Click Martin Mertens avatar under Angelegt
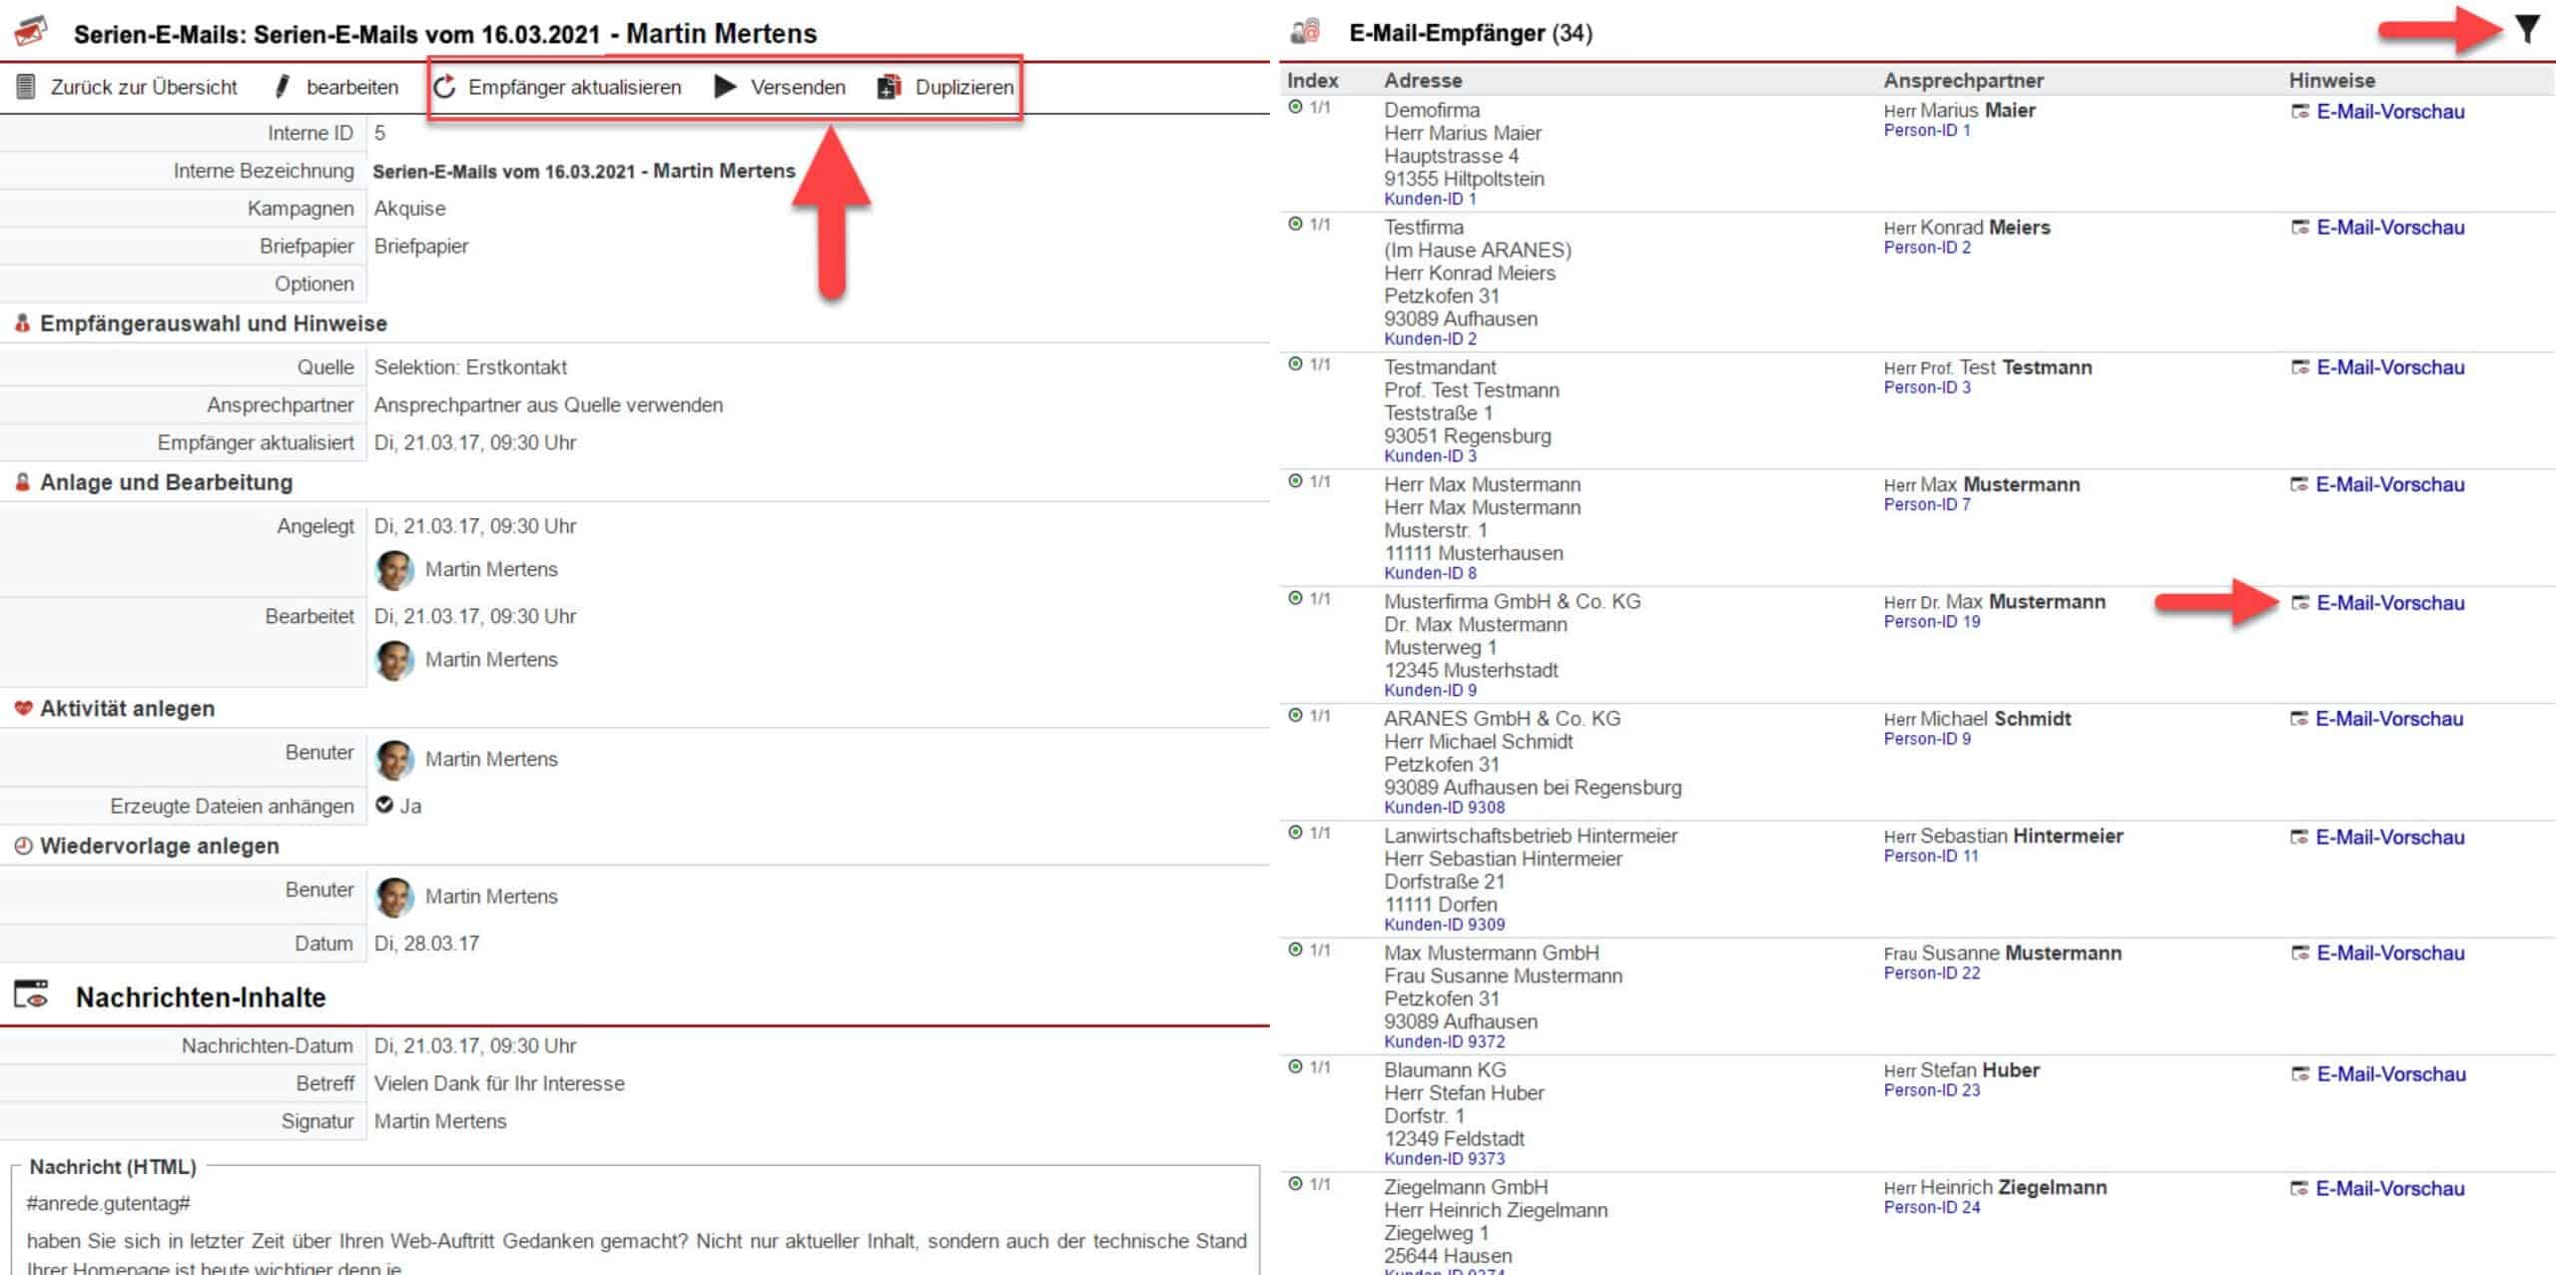 (x=394, y=570)
